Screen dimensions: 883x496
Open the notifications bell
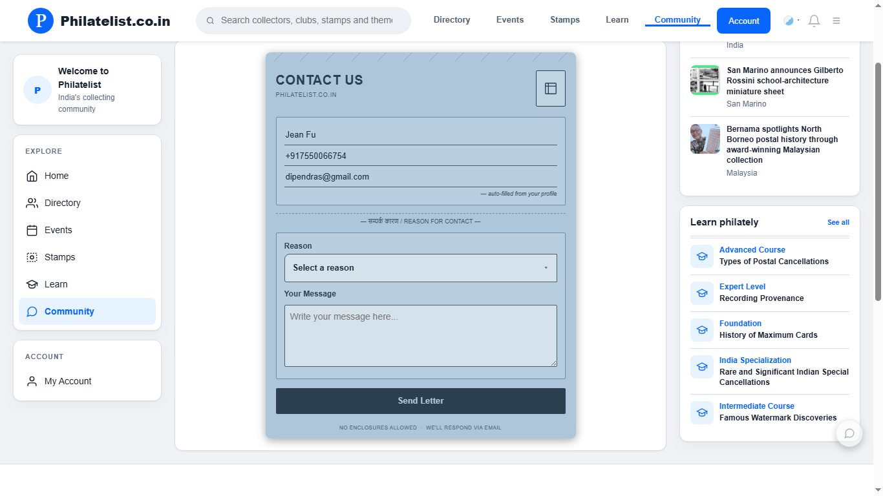(x=814, y=21)
